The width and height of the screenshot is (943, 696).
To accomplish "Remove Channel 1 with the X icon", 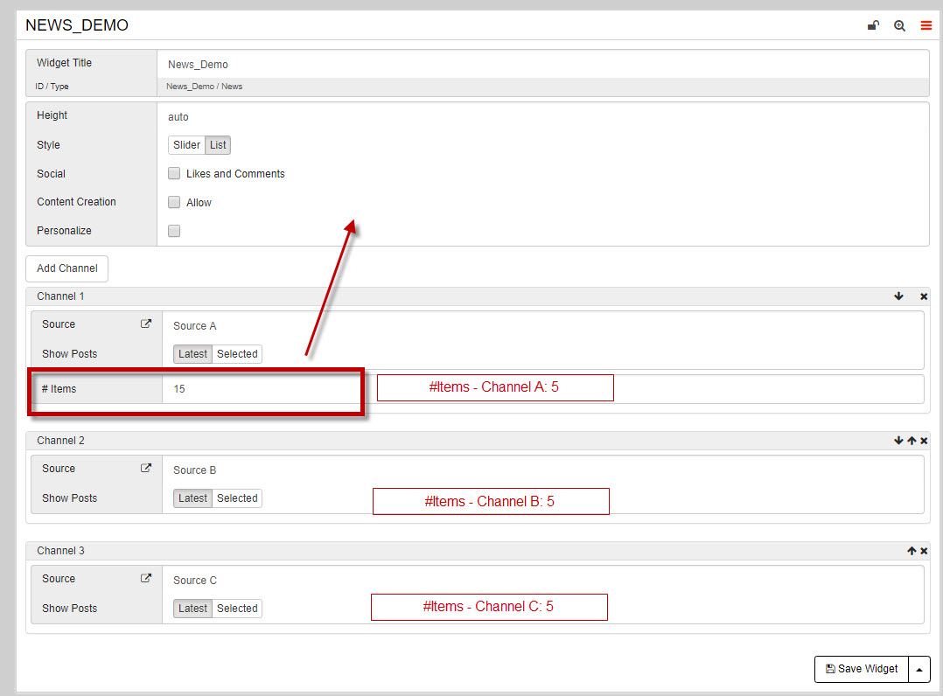I will click(x=924, y=296).
